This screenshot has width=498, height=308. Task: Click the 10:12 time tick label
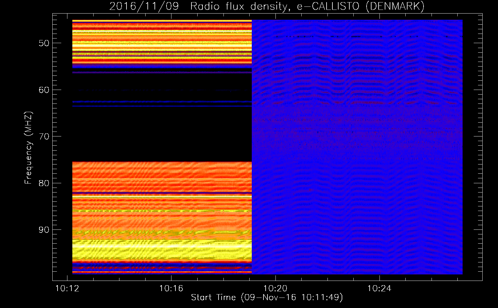(x=67, y=289)
